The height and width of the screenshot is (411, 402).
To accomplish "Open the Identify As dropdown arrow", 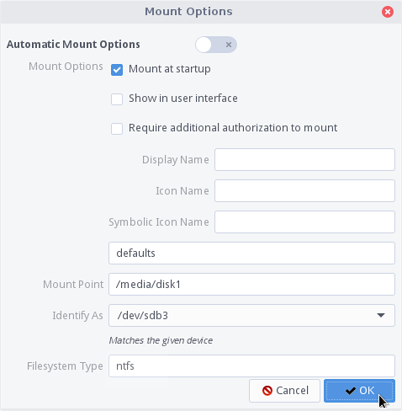I will [381, 316].
